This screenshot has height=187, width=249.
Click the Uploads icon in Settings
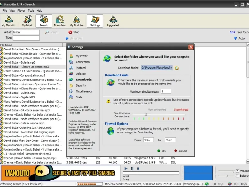(x=71, y=74)
